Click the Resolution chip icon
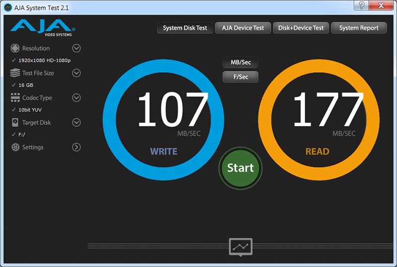 [x=15, y=48]
